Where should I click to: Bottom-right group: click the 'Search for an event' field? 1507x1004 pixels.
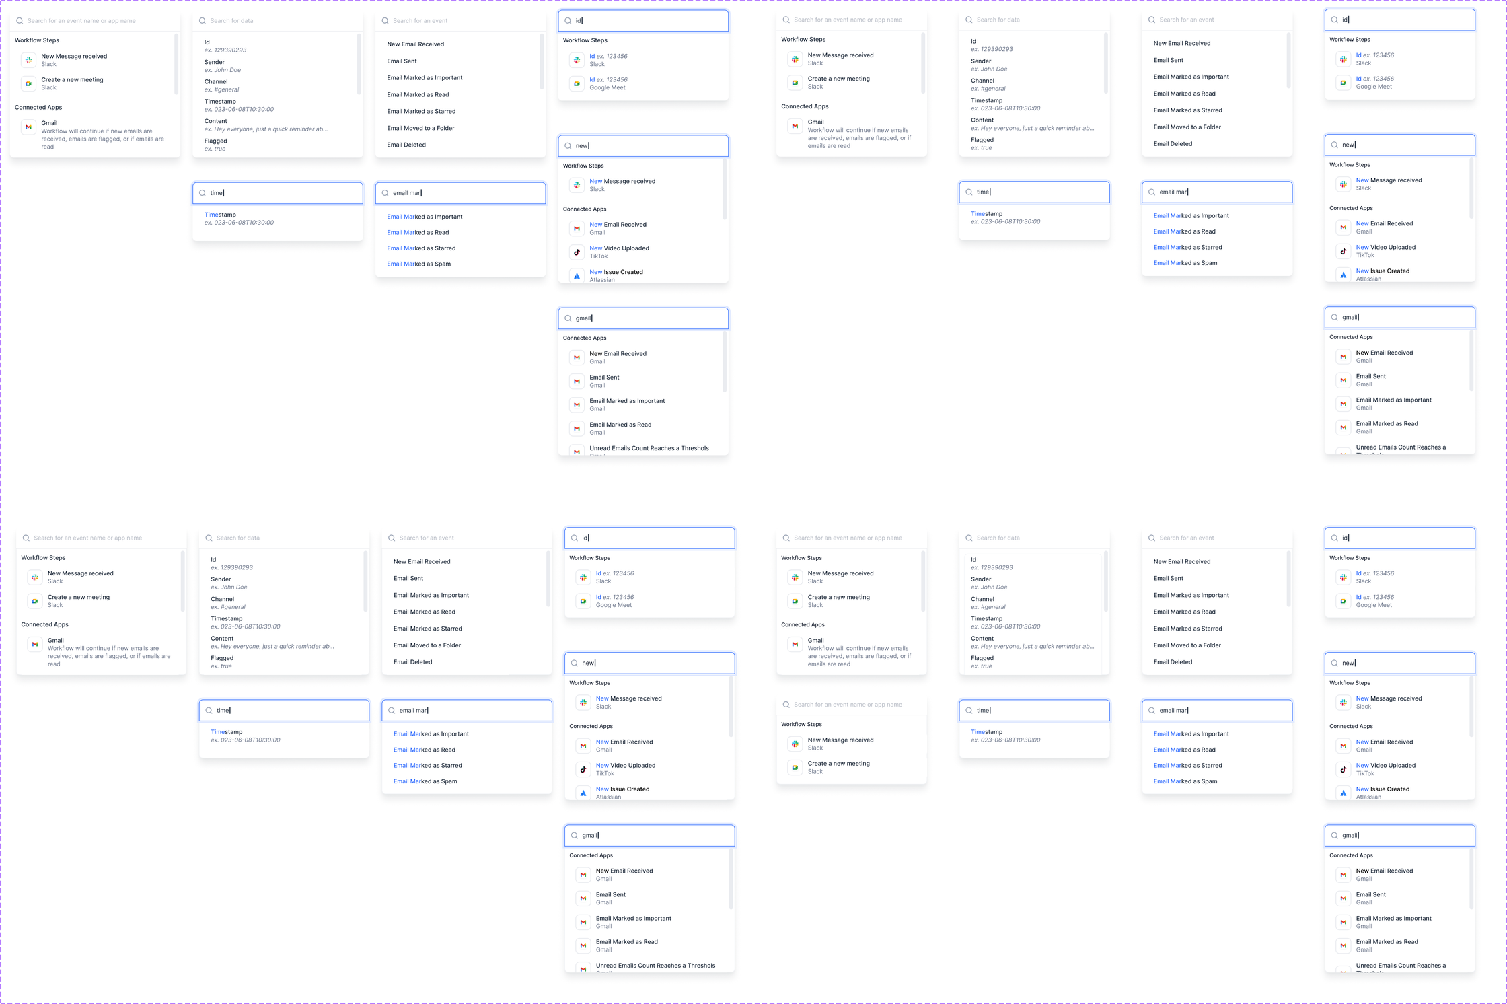coord(1216,538)
